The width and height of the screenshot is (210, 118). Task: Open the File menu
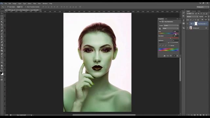pos(6,4)
